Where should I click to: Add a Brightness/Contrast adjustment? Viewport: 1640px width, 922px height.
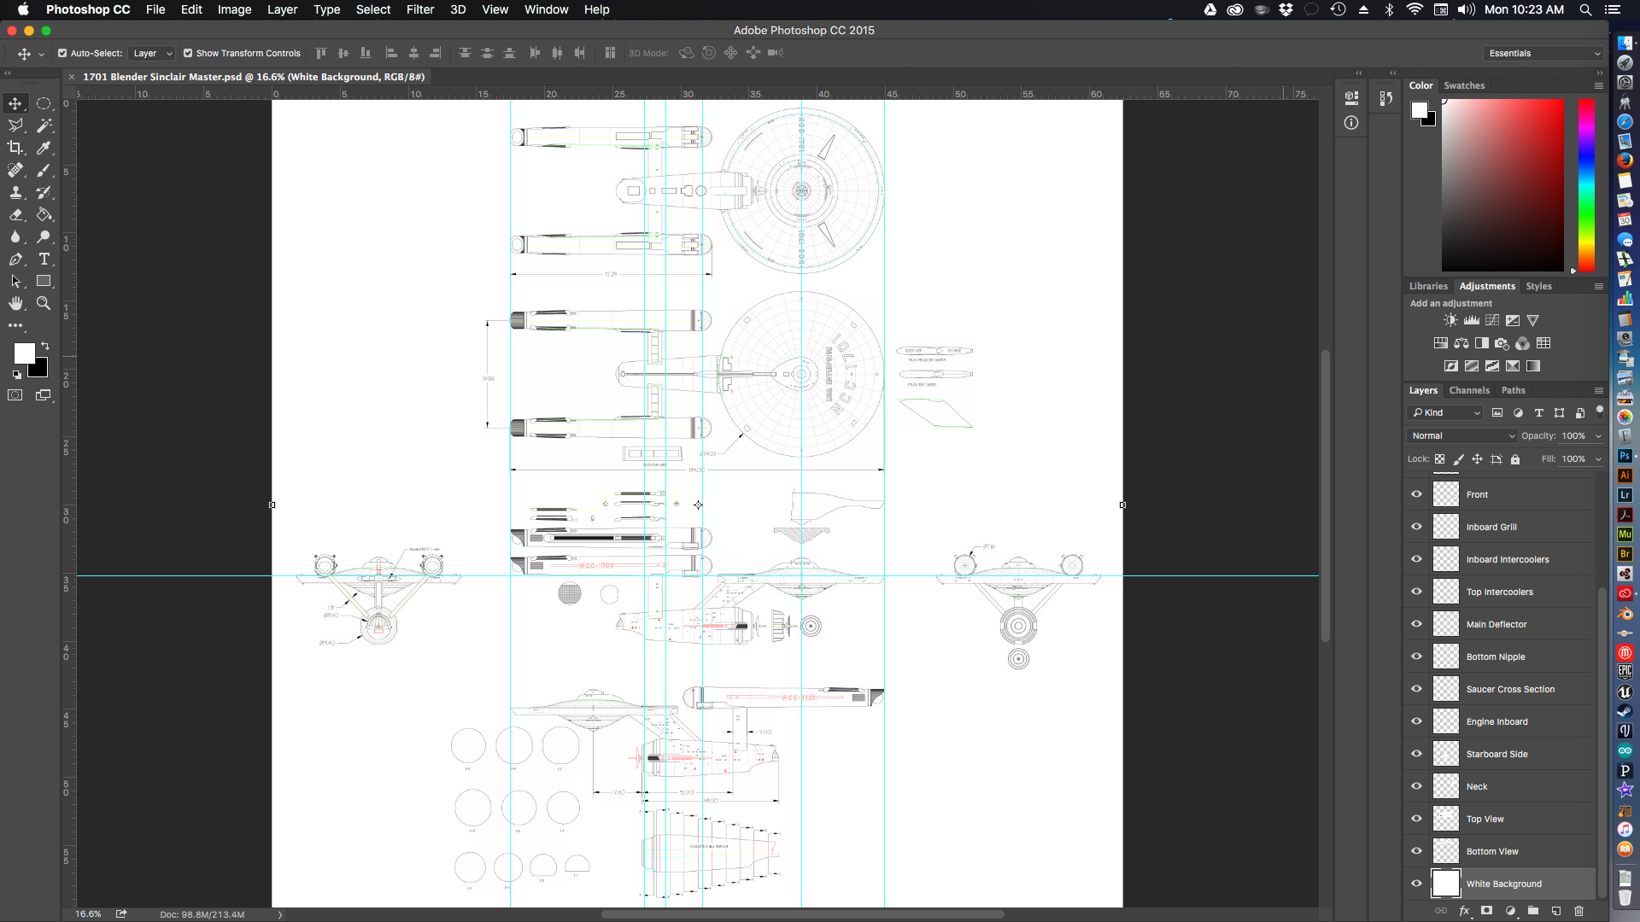pos(1450,320)
